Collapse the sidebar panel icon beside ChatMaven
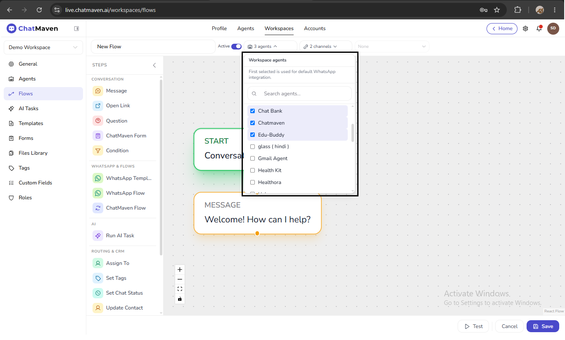The image size is (565, 340). [x=76, y=28]
